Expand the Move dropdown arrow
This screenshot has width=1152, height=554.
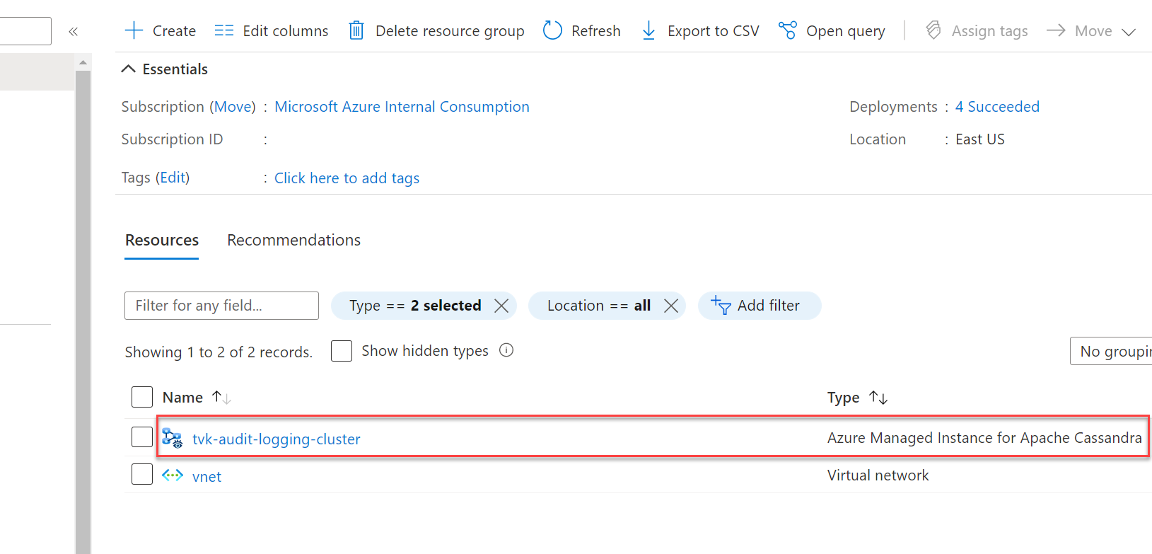pos(1129,32)
